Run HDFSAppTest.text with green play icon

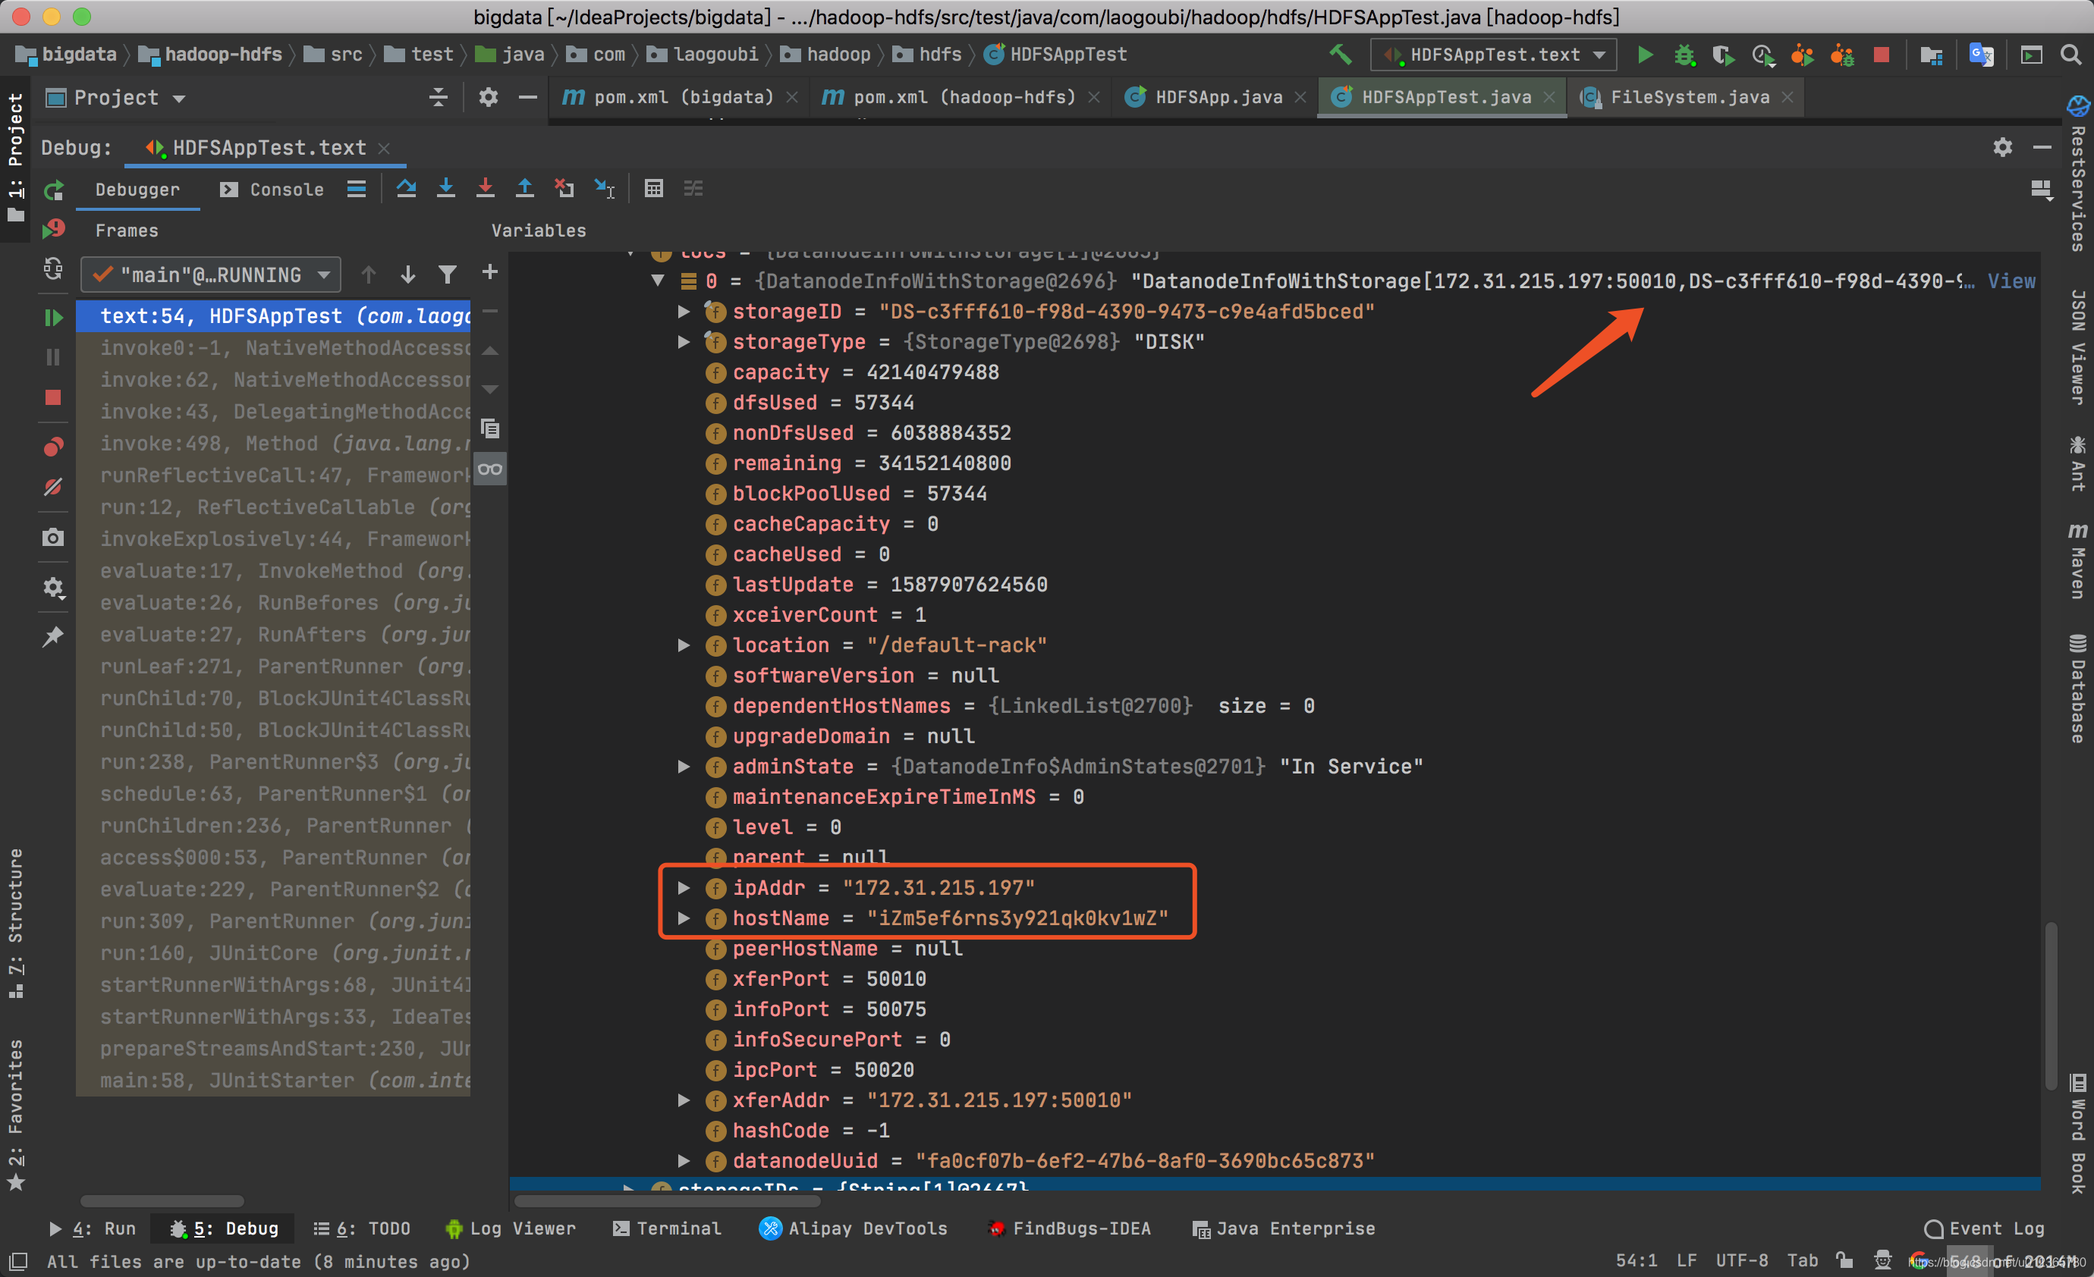click(1646, 55)
